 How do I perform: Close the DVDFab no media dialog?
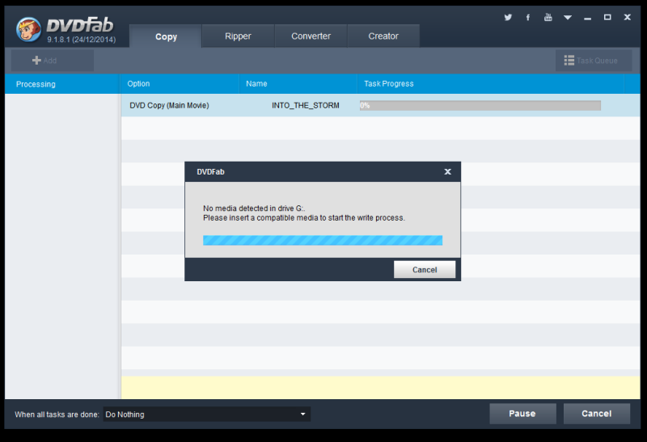pos(448,172)
